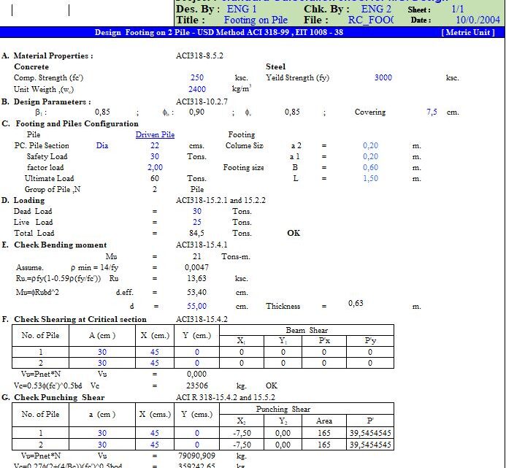Select footing size L value 1,50
Screen dimensions: 506x468
click(x=370, y=178)
